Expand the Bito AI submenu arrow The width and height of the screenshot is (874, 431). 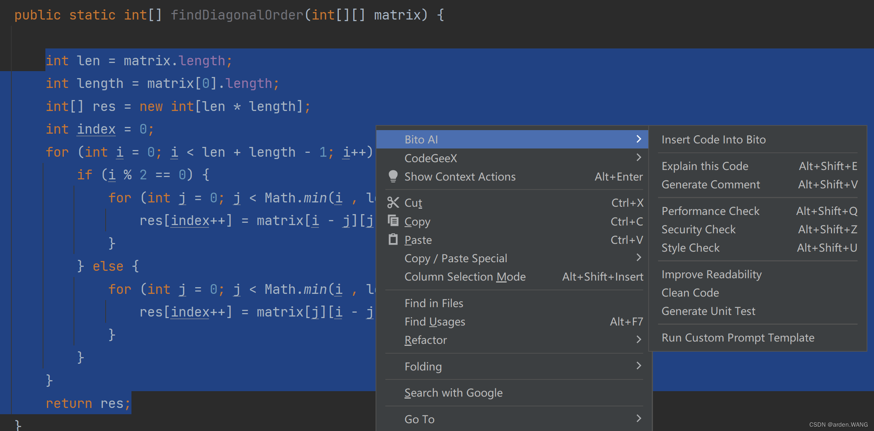[638, 139]
